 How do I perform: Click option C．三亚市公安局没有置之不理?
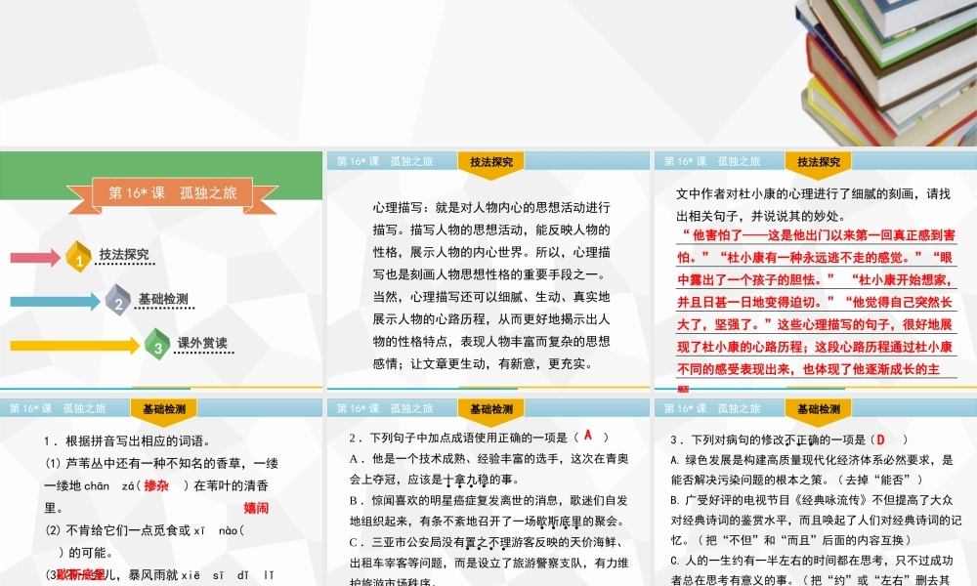(x=489, y=563)
